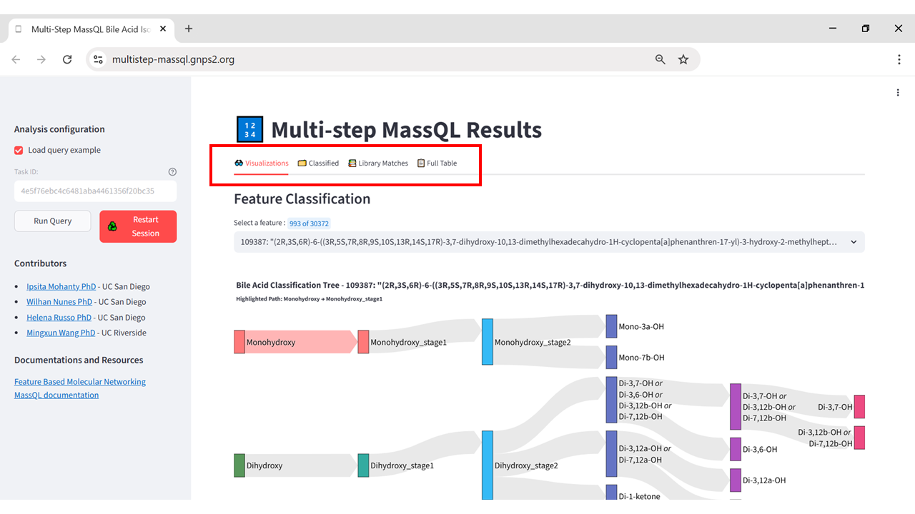Click the Run Query button

click(x=53, y=221)
